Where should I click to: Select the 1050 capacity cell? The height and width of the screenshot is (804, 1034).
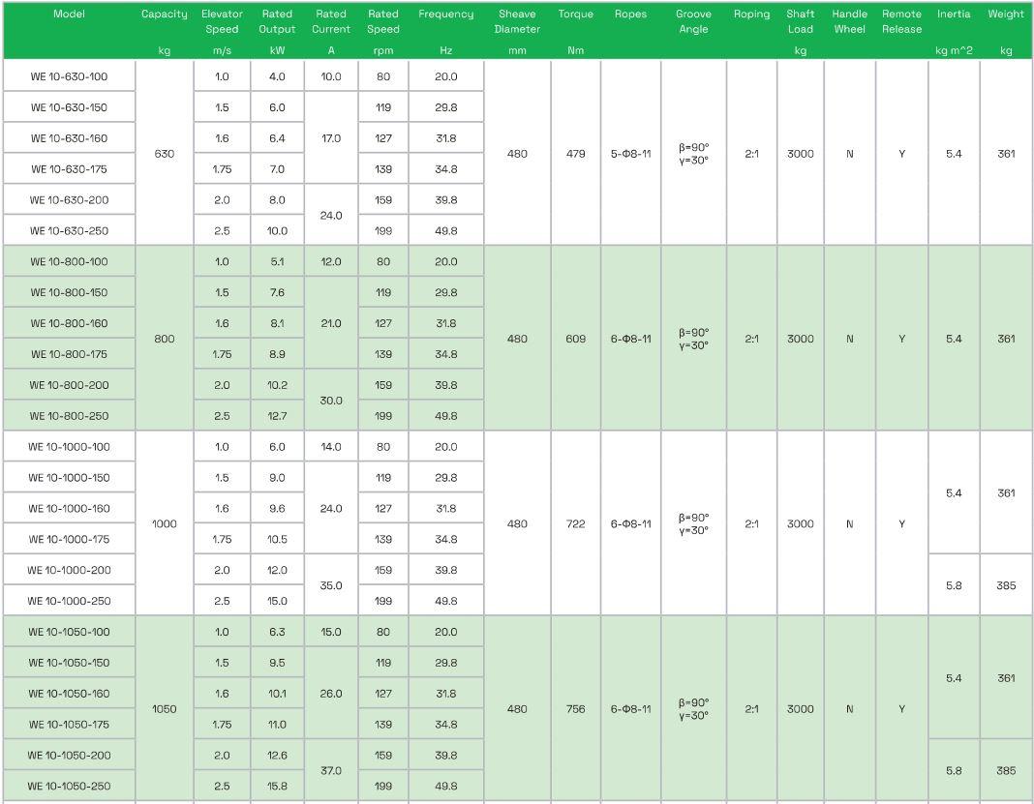click(165, 709)
